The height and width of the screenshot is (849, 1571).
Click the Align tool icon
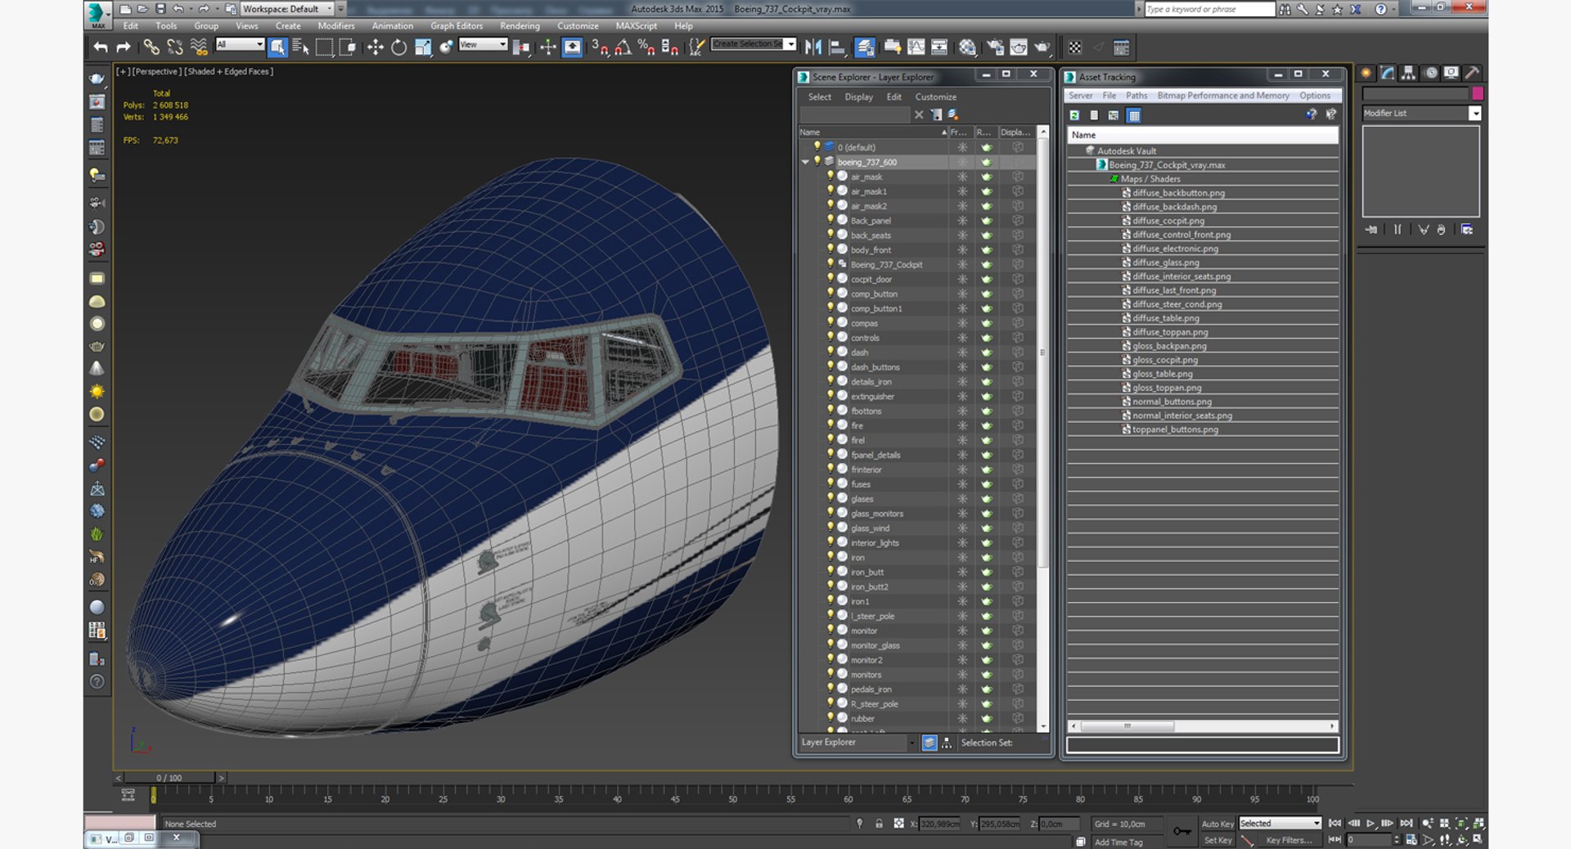coord(836,47)
